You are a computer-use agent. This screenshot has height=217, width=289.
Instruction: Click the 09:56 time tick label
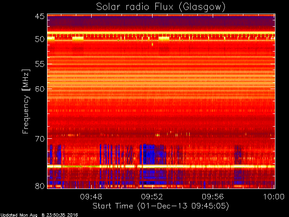click(x=213, y=197)
